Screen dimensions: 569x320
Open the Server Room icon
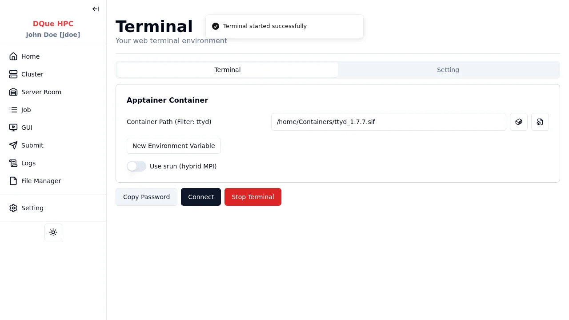[13, 92]
